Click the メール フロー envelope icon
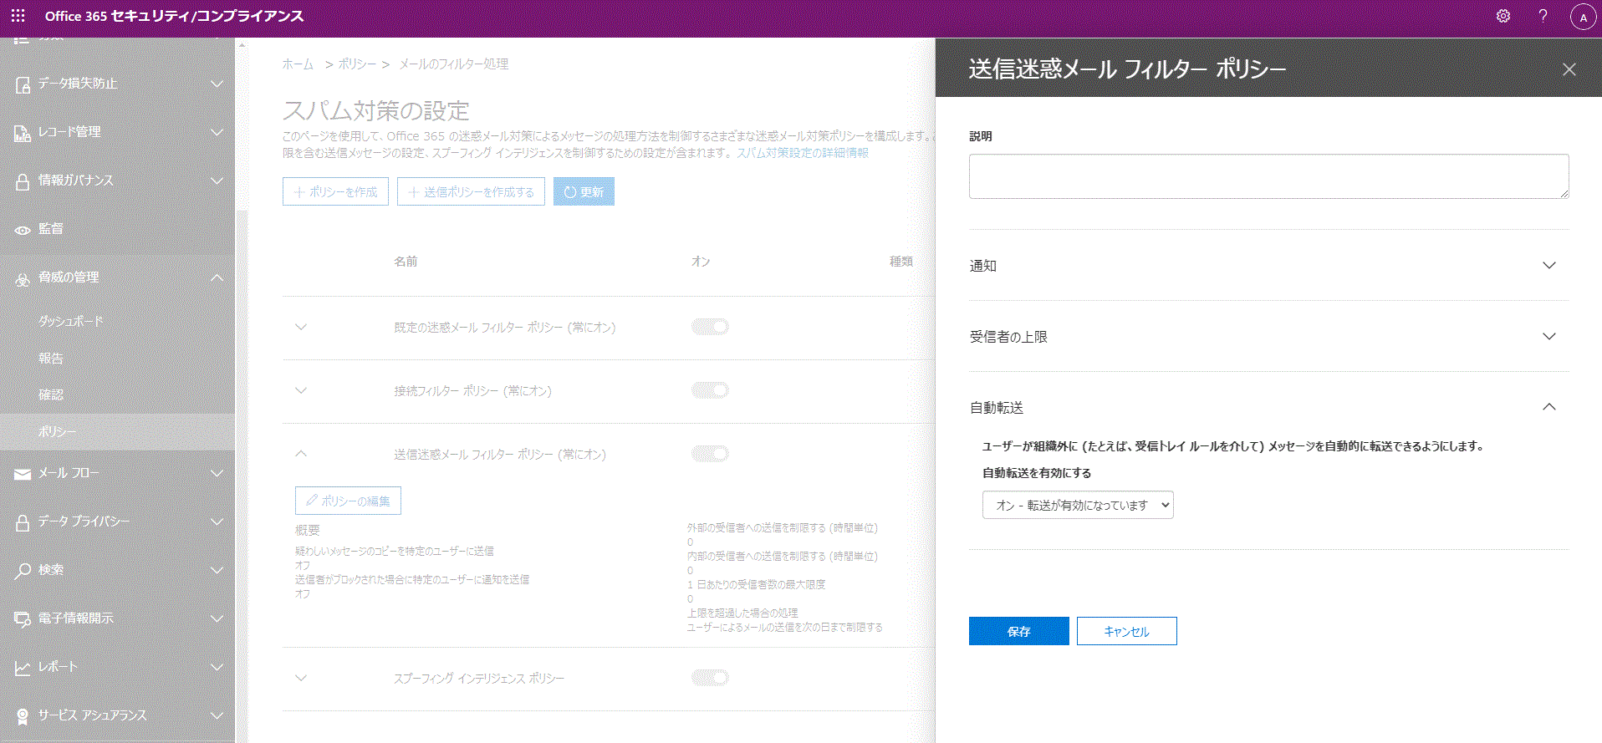Image resolution: width=1602 pixels, height=743 pixels. pyautogui.click(x=23, y=474)
